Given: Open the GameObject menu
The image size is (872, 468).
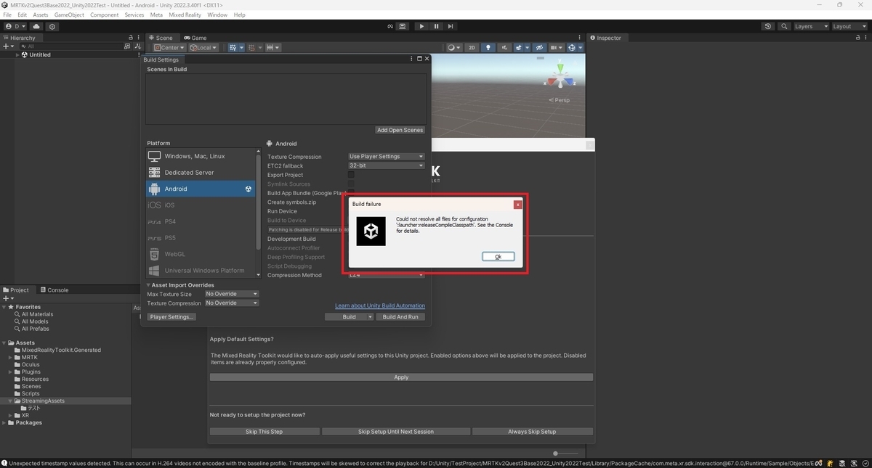Looking at the screenshot, I should (x=69, y=15).
